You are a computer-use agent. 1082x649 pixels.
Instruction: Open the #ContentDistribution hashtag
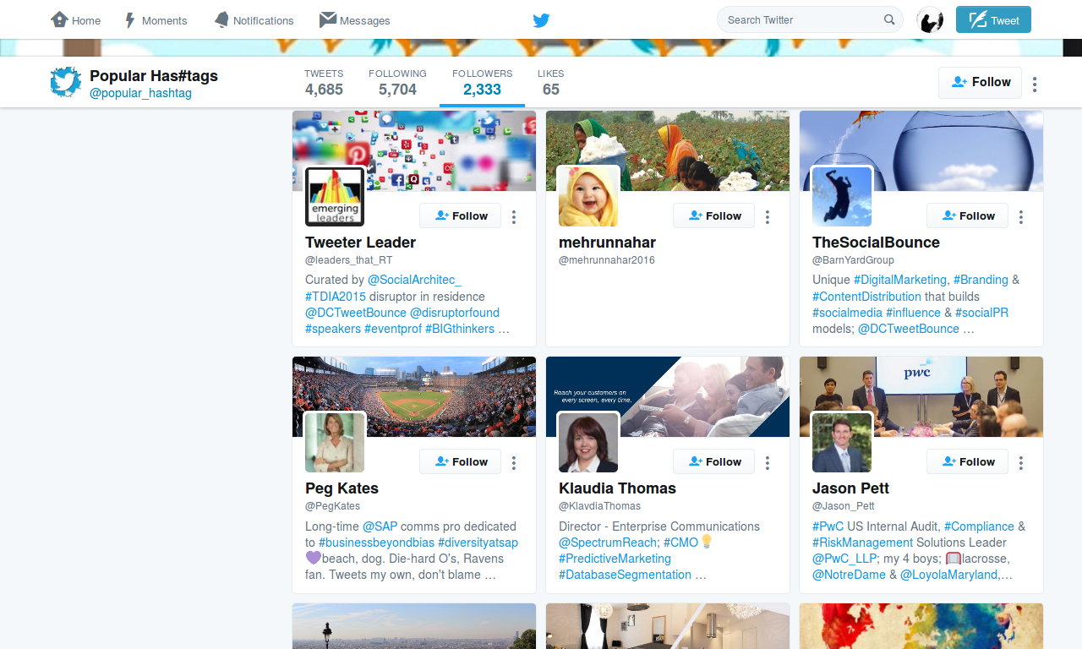(x=866, y=297)
